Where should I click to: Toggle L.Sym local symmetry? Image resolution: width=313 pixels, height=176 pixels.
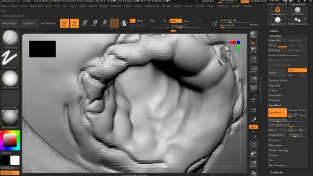tap(253, 110)
